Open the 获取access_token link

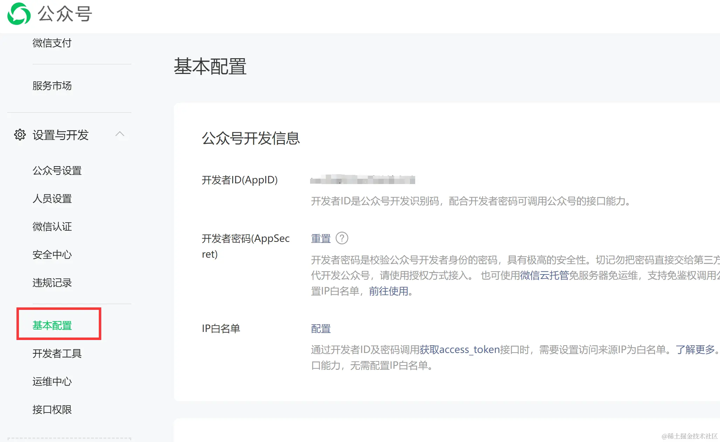click(459, 350)
